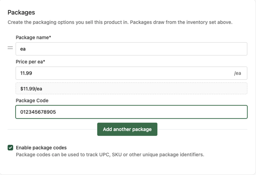256x175 pixels.
Task: Click the 11.99 price value
Action: (27, 73)
